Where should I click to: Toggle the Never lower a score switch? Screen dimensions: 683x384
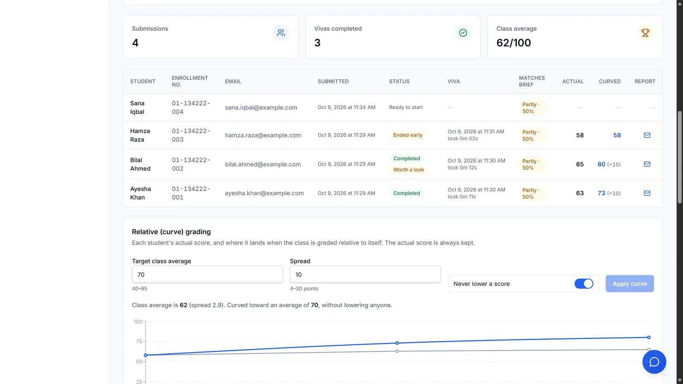coord(584,284)
